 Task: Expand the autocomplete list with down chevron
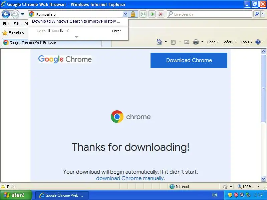(77, 37)
